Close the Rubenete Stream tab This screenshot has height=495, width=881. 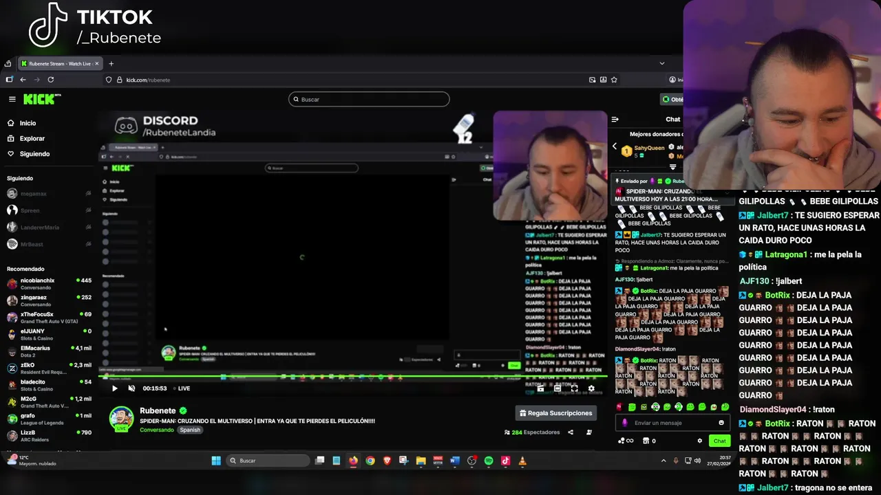tap(97, 63)
